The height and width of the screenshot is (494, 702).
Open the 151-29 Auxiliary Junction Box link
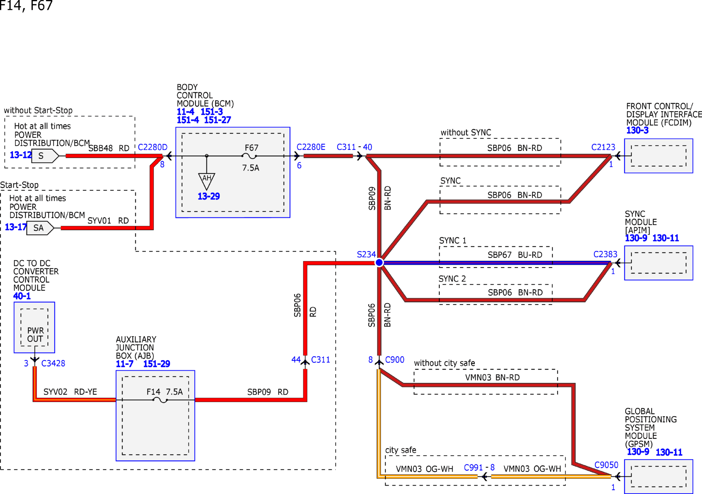[157, 364]
